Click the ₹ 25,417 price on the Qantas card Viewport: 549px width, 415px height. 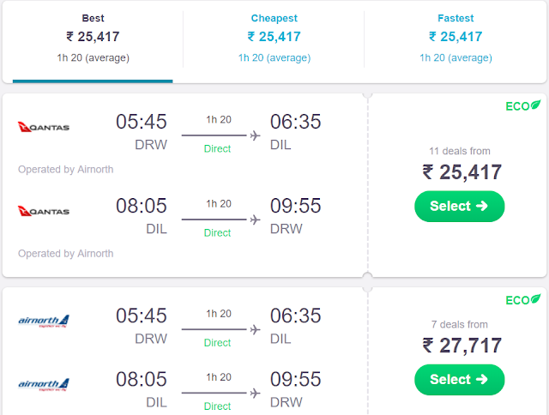(462, 172)
